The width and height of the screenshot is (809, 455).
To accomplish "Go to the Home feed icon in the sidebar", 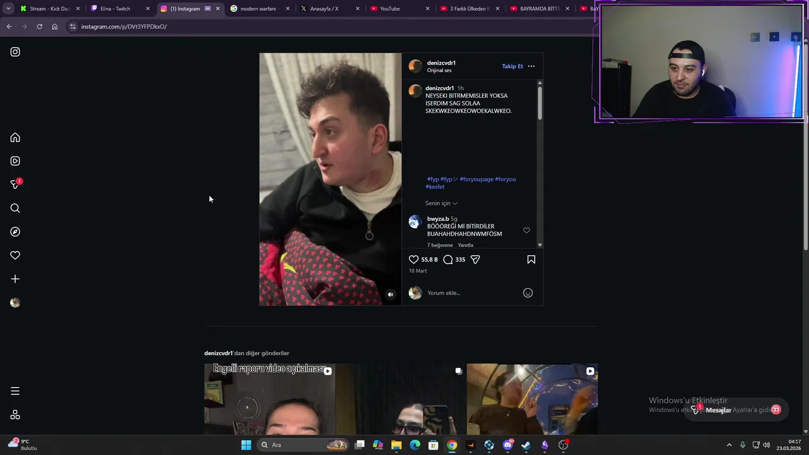I will [15, 138].
